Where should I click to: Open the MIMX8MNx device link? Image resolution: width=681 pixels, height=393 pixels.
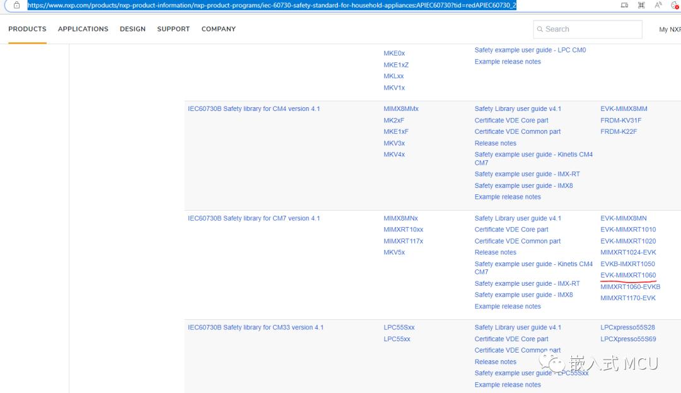400,218
